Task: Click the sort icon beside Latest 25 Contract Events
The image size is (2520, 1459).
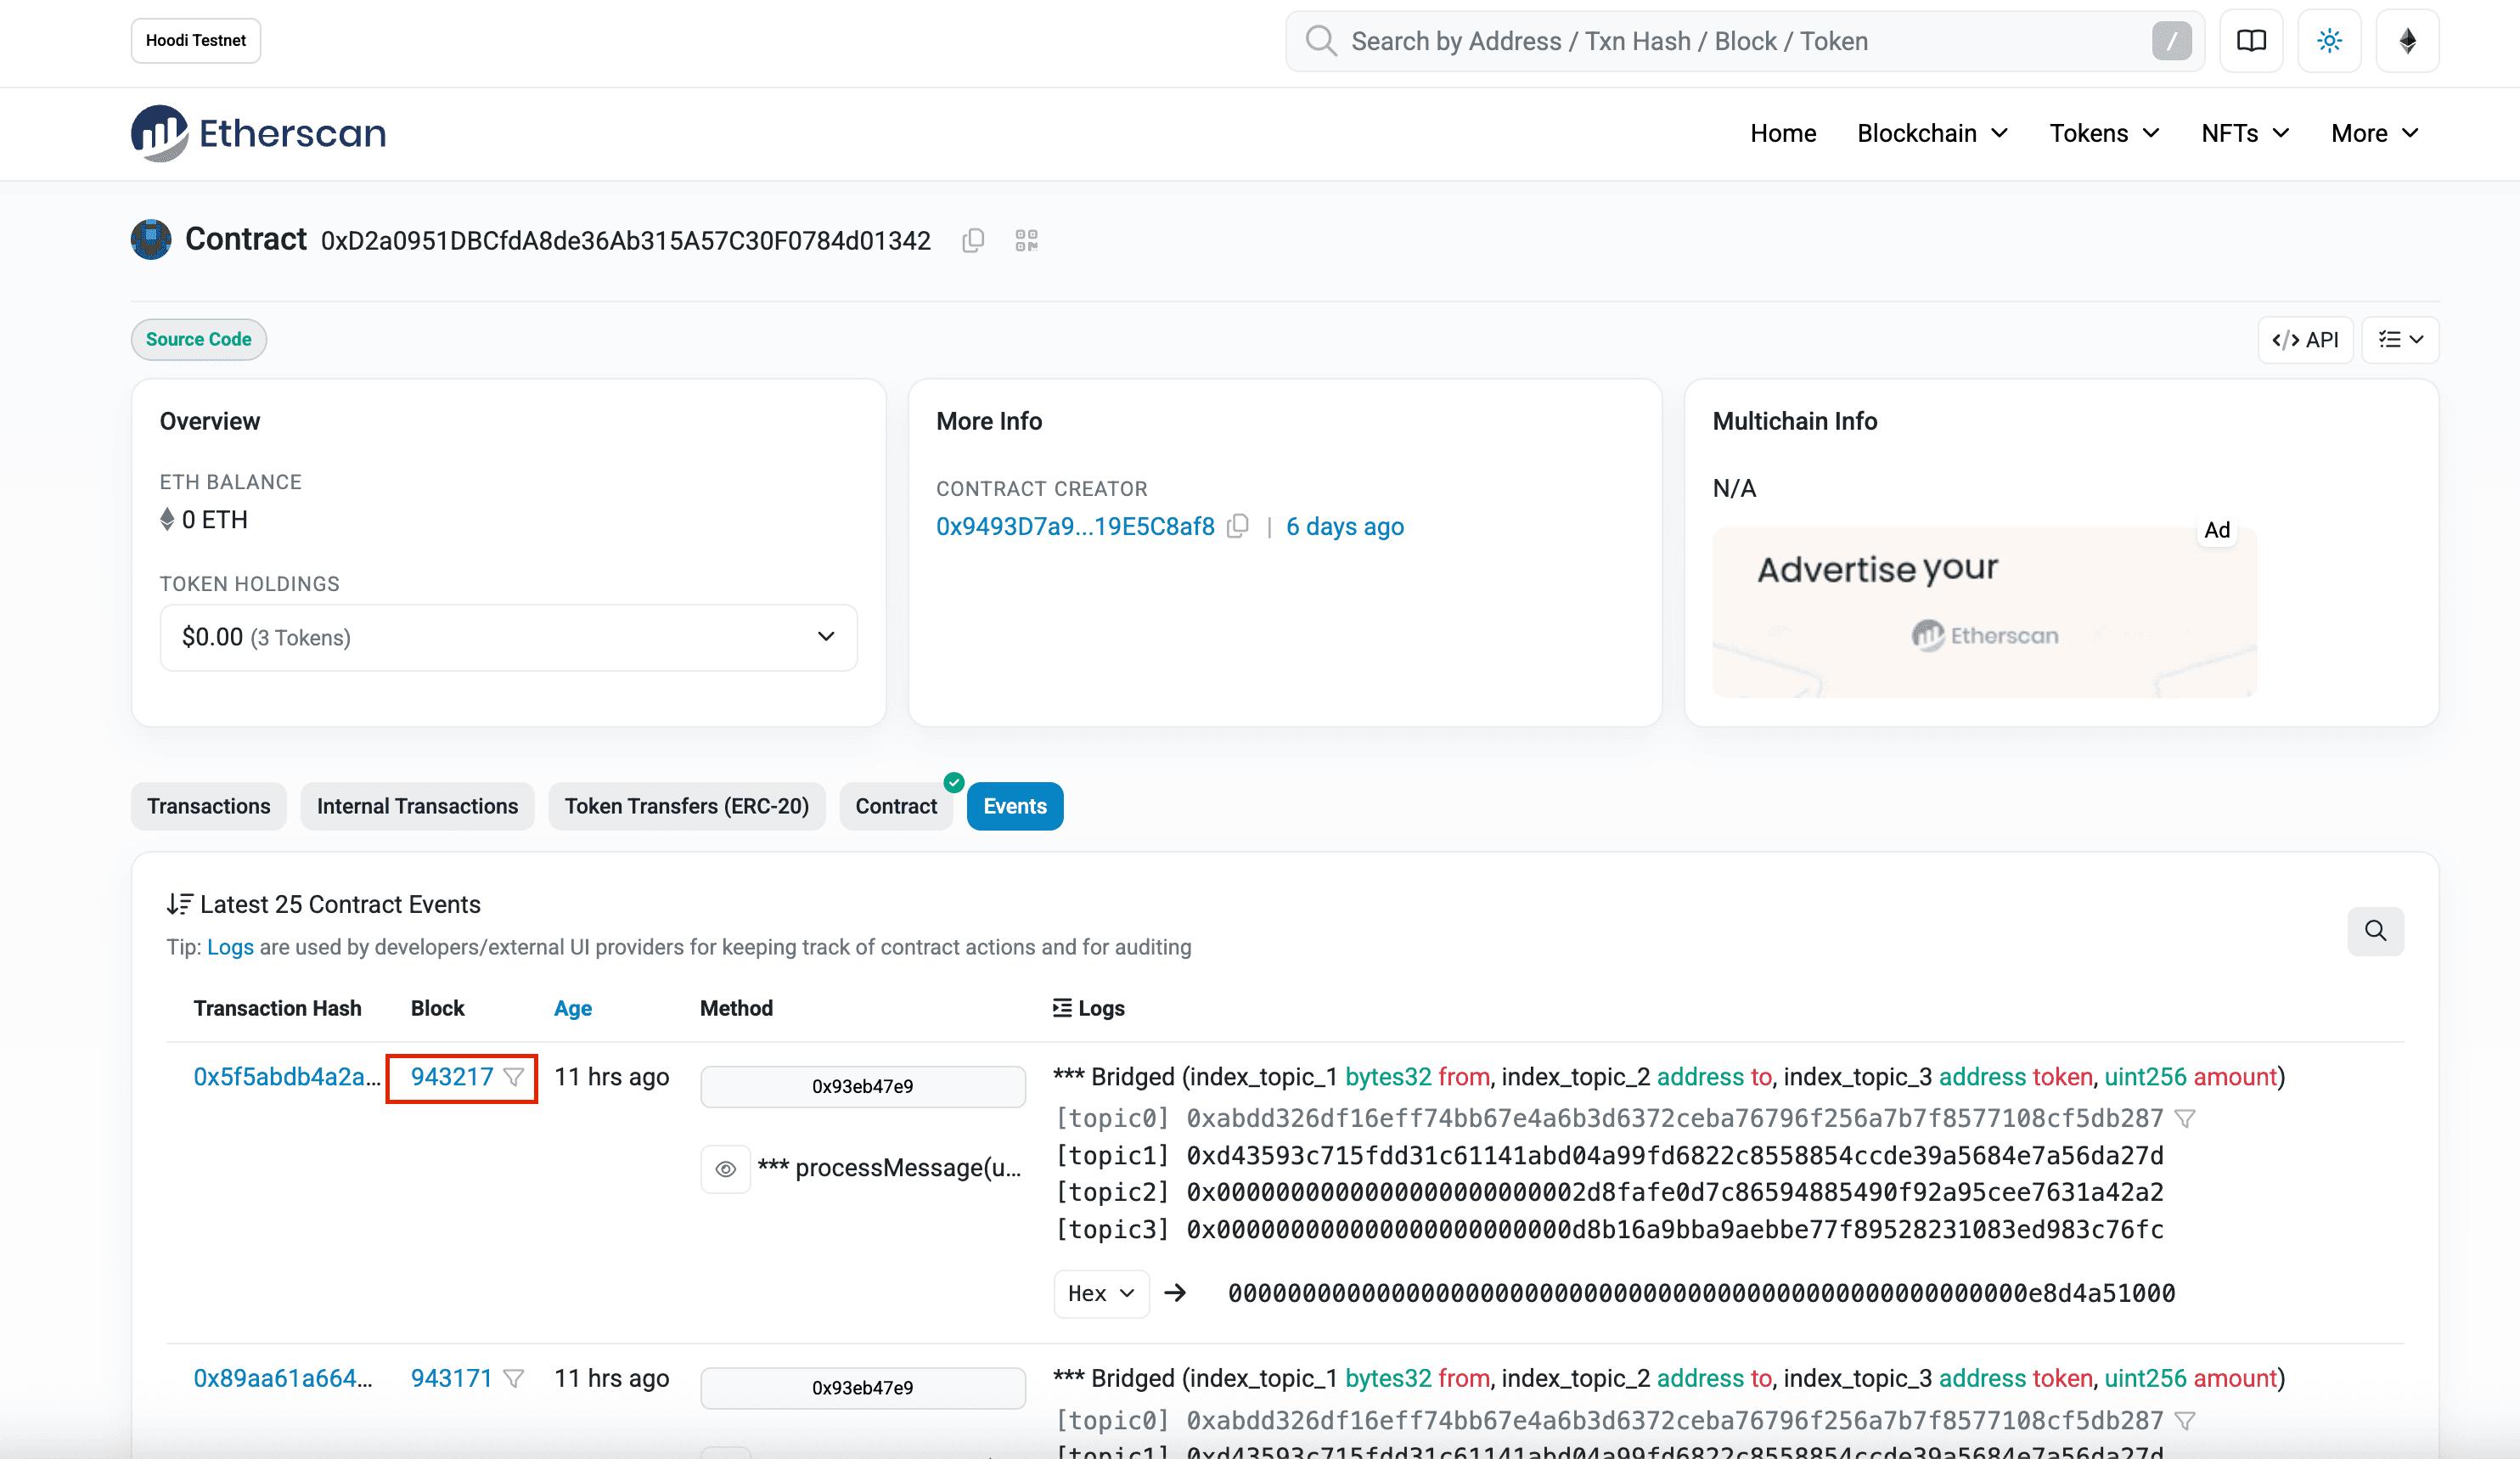Action: (180, 903)
